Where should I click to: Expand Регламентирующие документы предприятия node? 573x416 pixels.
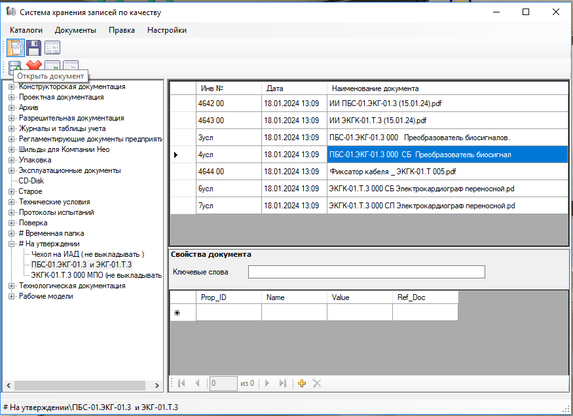[12, 140]
